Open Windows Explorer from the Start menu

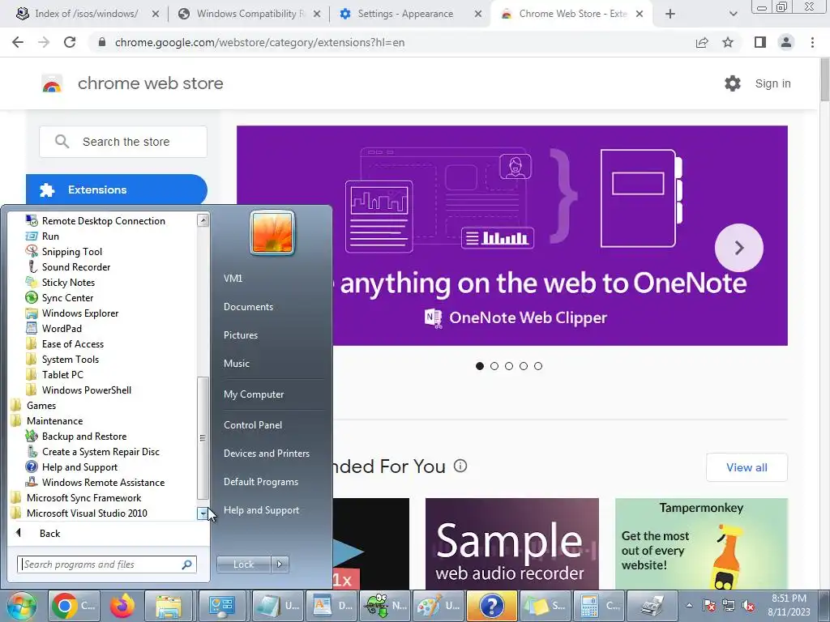[71, 313]
